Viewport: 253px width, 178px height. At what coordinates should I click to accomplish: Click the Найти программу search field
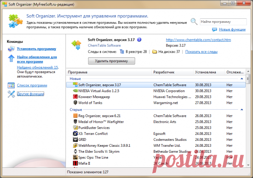[223, 22]
